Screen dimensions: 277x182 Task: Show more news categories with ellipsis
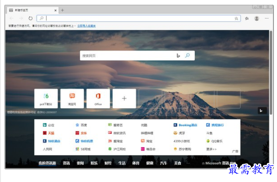[188, 163]
